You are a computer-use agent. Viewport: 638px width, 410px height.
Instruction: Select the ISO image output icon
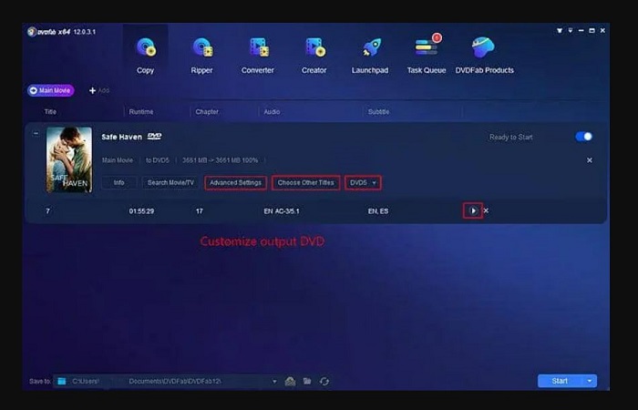click(x=290, y=381)
